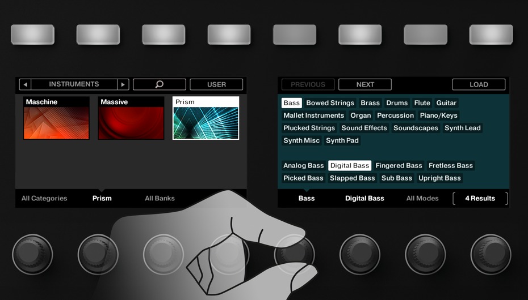This screenshot has width=528, height=300.
Task: Click the 4 Results field
Action: point(480,198)
